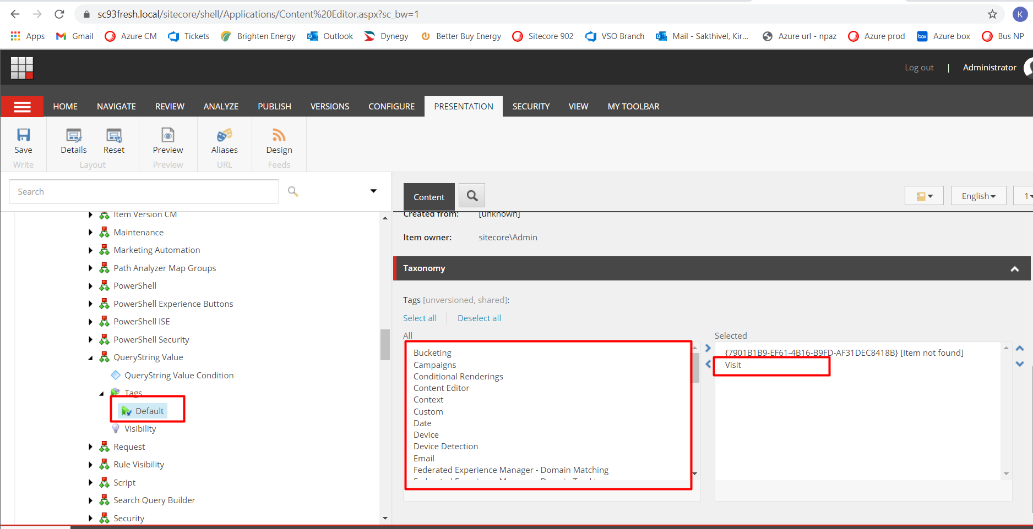Open layout Details icon
1033x529 pixels.
[74, 135]
